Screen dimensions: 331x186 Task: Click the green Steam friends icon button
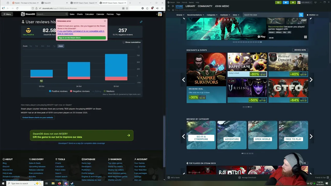pyautogui.click(x=278, y=2)
